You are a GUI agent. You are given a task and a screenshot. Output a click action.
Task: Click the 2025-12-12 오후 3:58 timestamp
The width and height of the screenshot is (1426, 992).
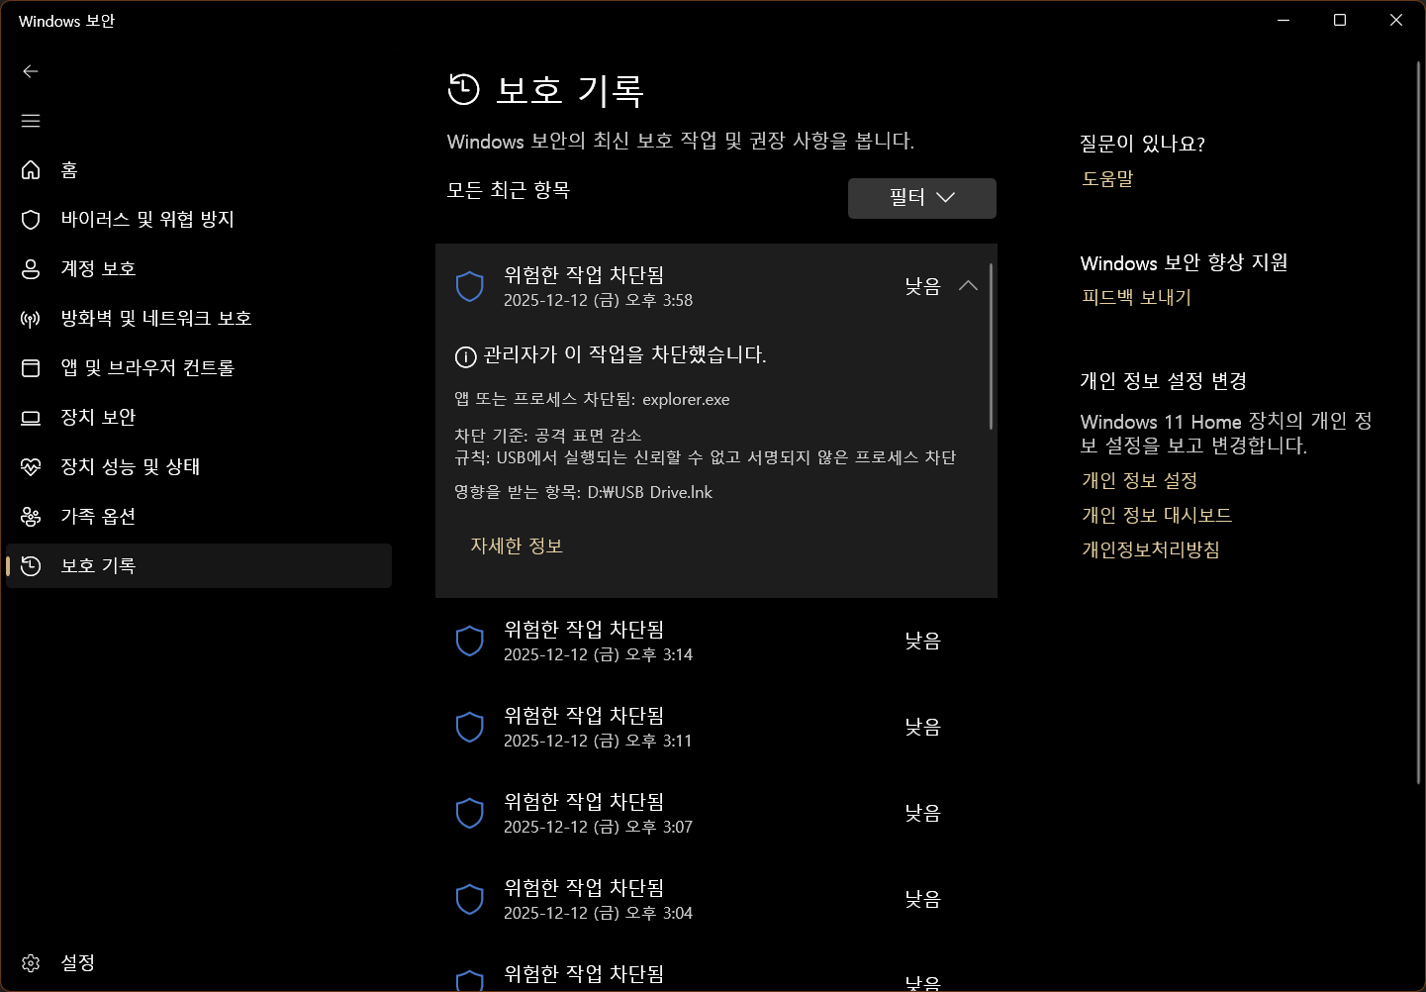click(x=598, y=301)
